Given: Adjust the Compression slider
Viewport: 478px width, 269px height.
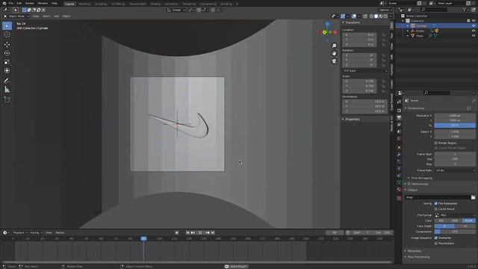Looking at the screenshot, I should click(x=455, y=232).
